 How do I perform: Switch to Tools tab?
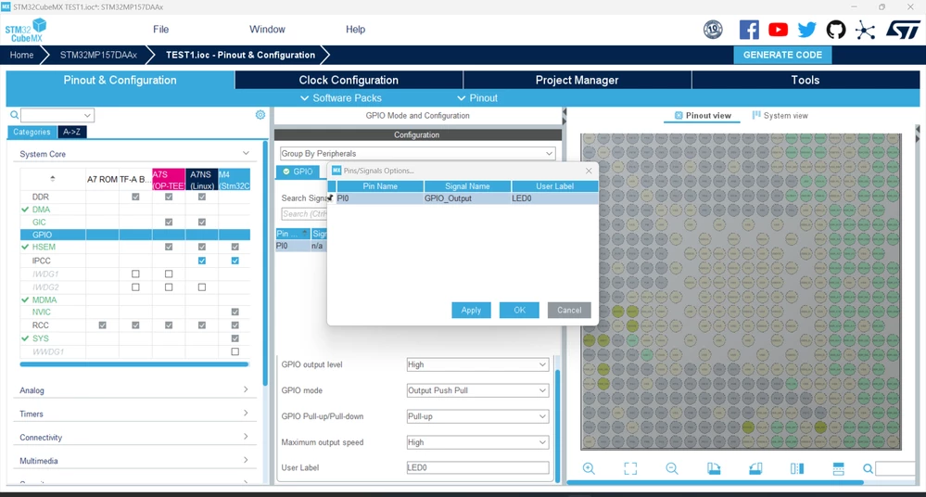click(x=805, y=80)
